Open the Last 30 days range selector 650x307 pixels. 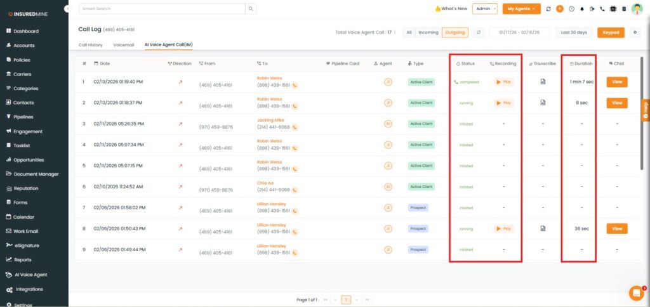click(x=574, y=32)
